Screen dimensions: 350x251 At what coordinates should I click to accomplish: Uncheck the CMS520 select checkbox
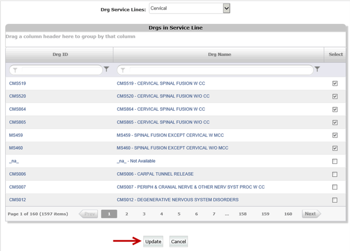[335, 97]
